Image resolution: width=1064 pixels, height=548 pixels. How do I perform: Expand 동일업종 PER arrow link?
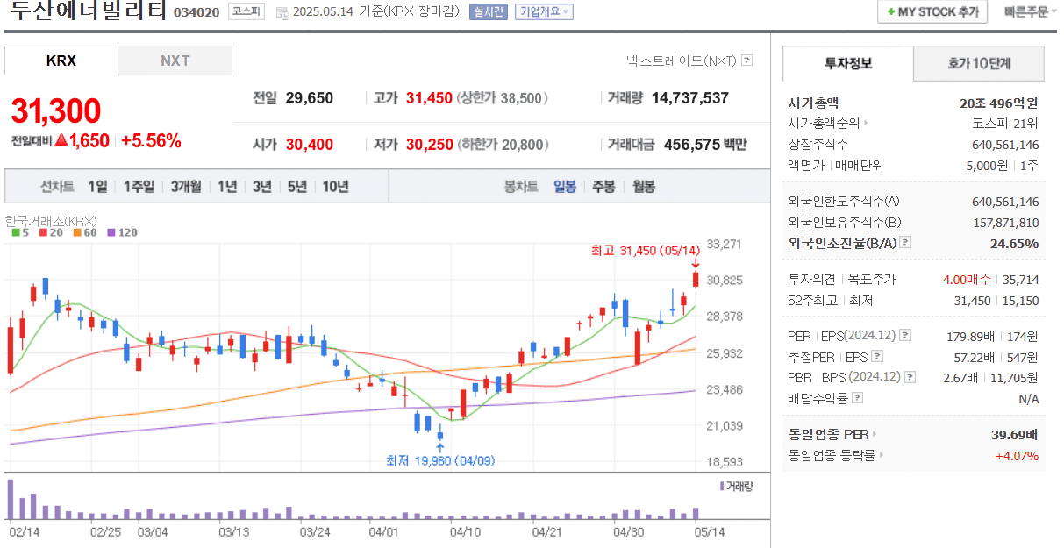(x=832, y=434)
